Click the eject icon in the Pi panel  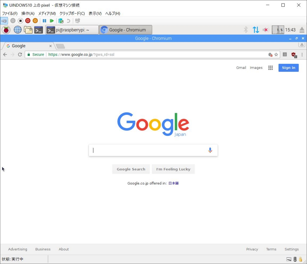pos(302,30)
